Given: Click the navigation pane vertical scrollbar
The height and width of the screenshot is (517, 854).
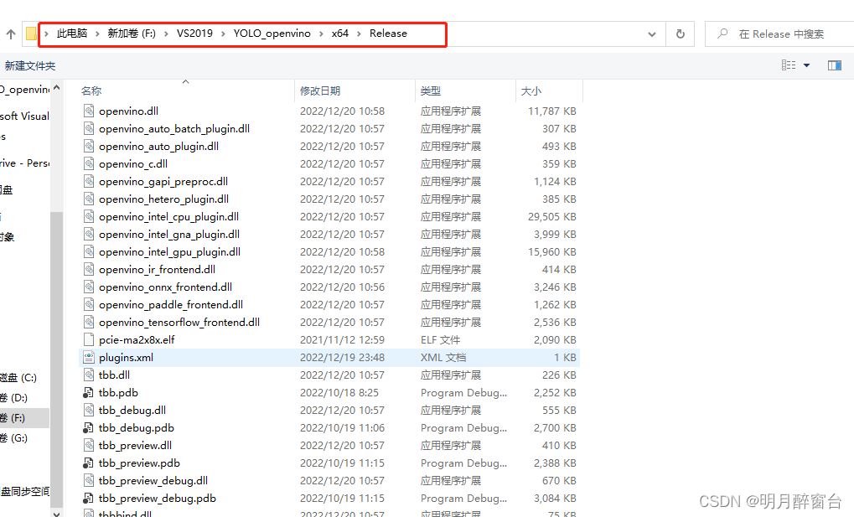Looking at the screenshot, I should point(57,293).
